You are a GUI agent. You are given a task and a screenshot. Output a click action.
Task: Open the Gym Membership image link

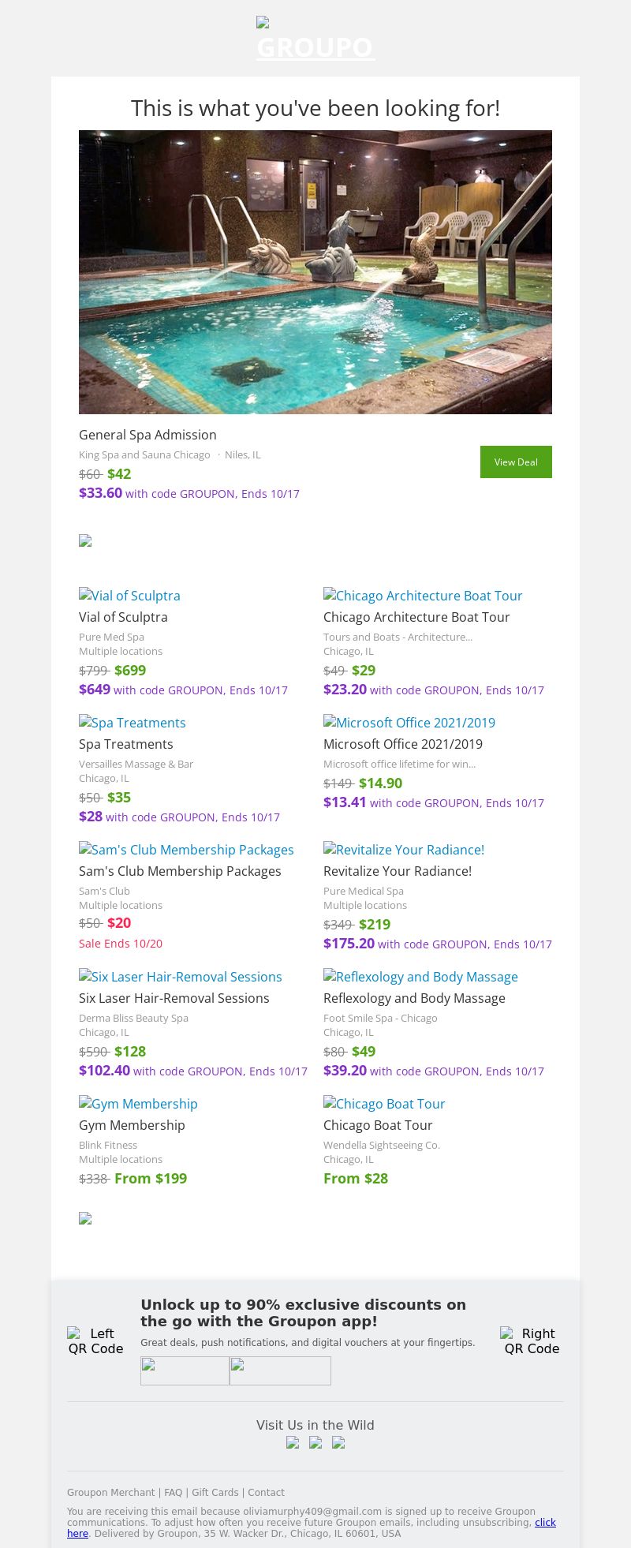tap(138, 1104)
